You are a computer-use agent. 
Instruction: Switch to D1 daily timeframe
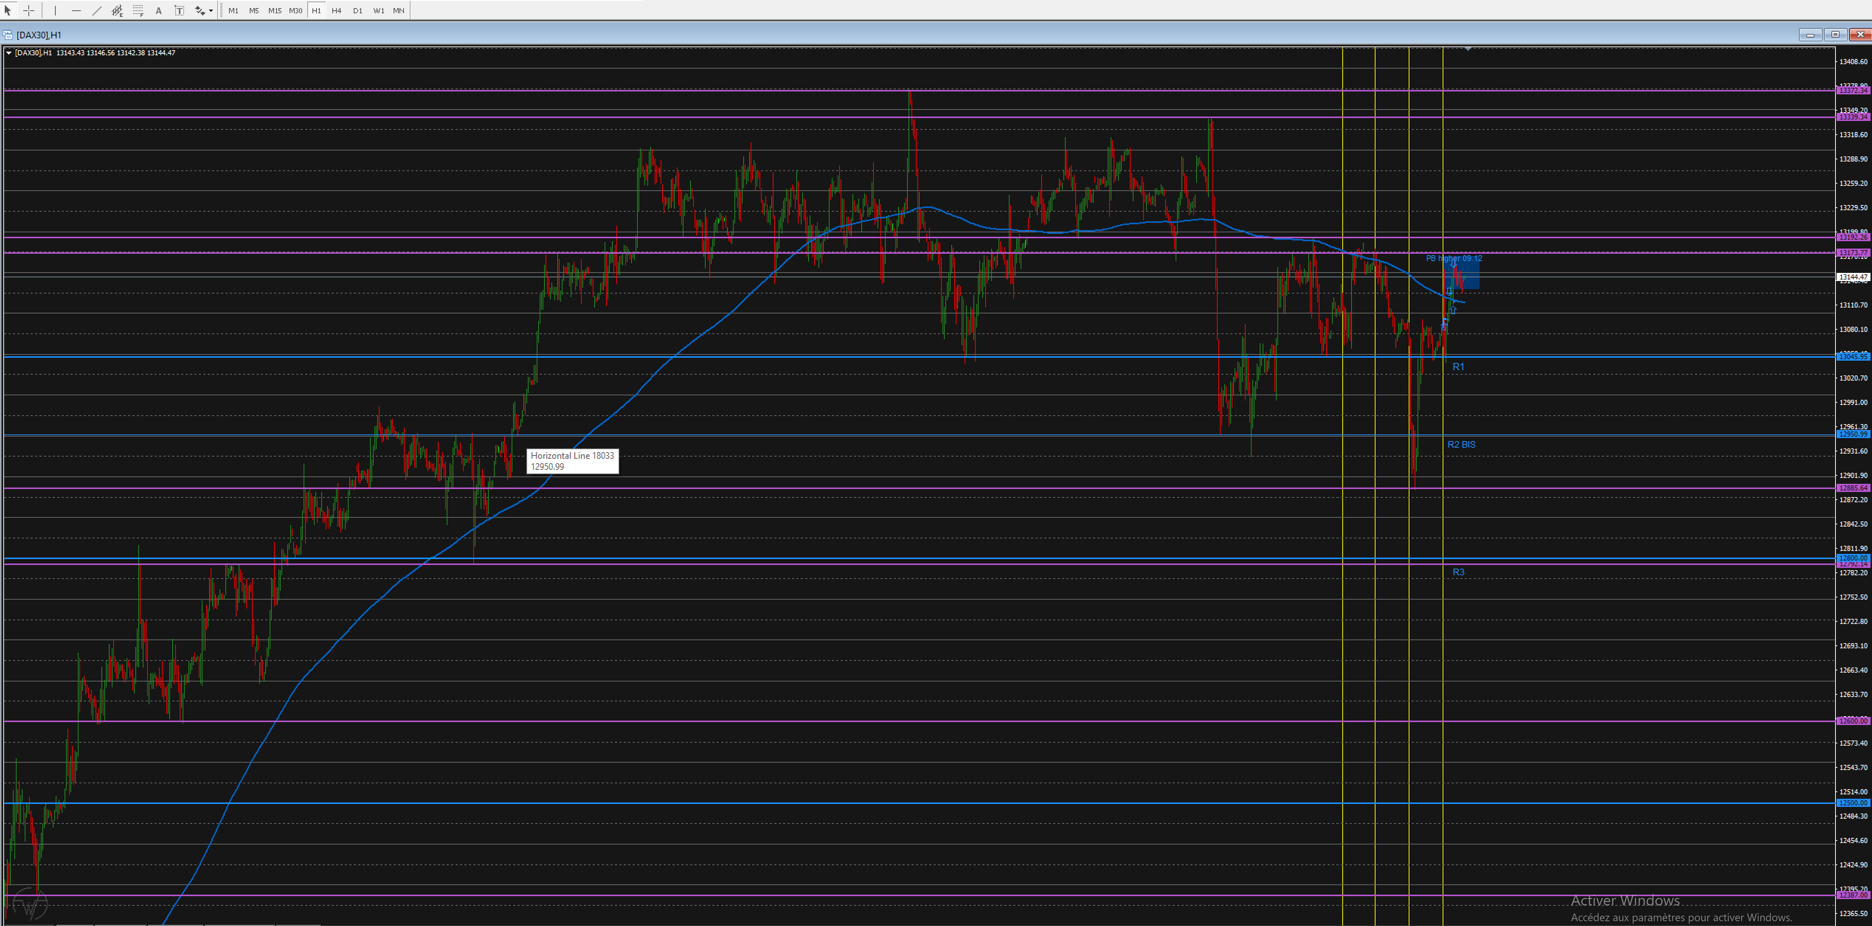pyautogui.click(x=357, y=10)
